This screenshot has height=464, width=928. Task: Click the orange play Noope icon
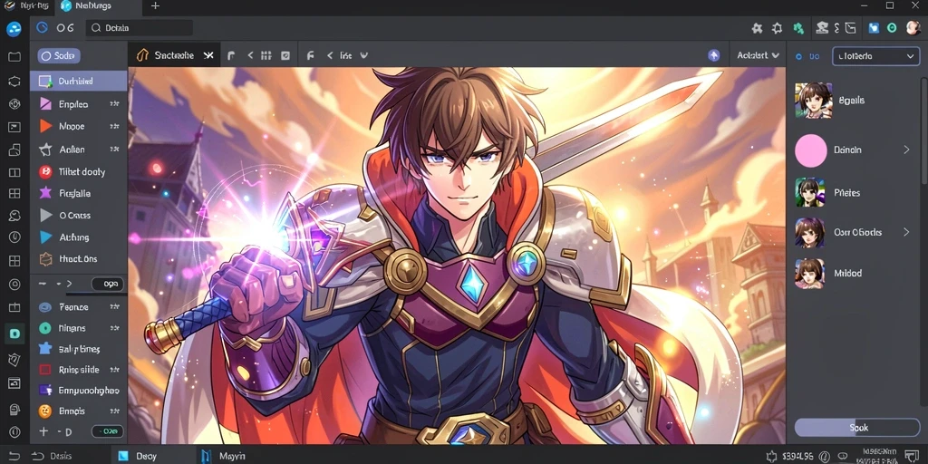point(45,126)
